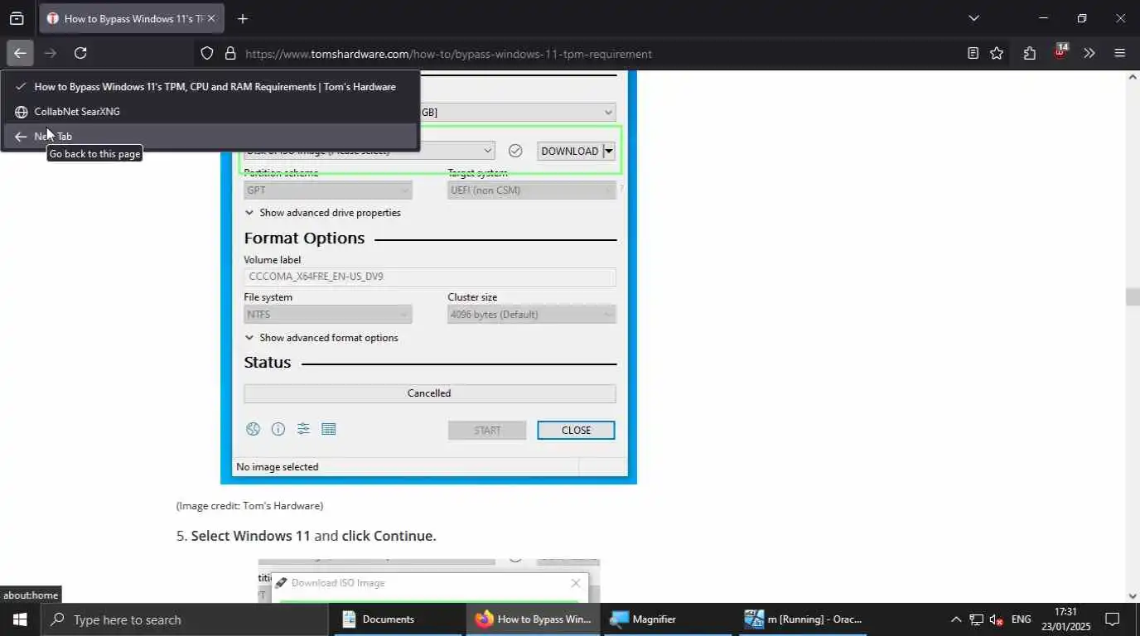Open the Extensions puzzle icon
This screenshot has width=1140, height=636.
1029,53
